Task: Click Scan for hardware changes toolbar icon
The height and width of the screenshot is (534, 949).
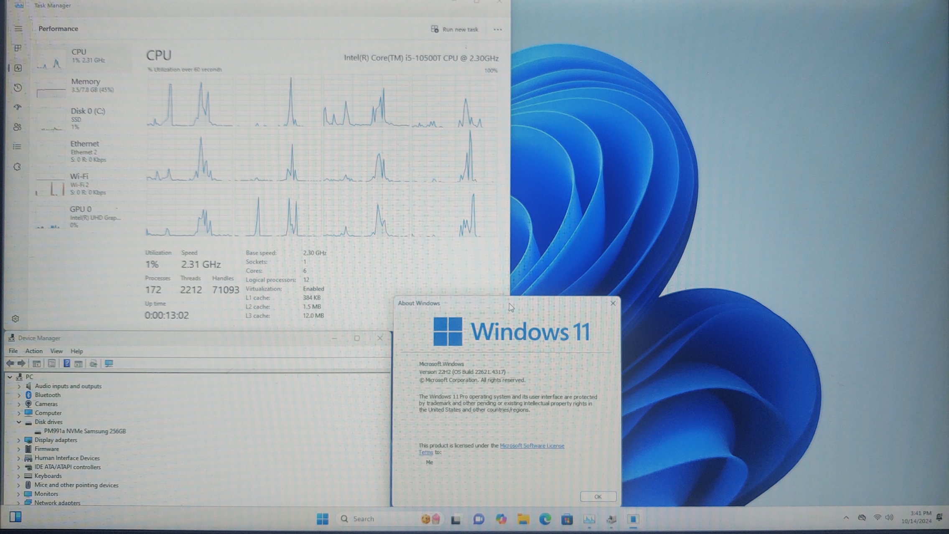Action: (109, 364)
